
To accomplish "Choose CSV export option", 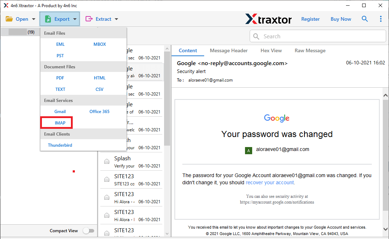I will 100,89.
